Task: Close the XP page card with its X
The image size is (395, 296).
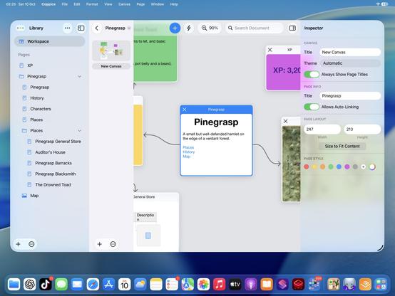Action: pyautogui.click(x=270, y=50)
